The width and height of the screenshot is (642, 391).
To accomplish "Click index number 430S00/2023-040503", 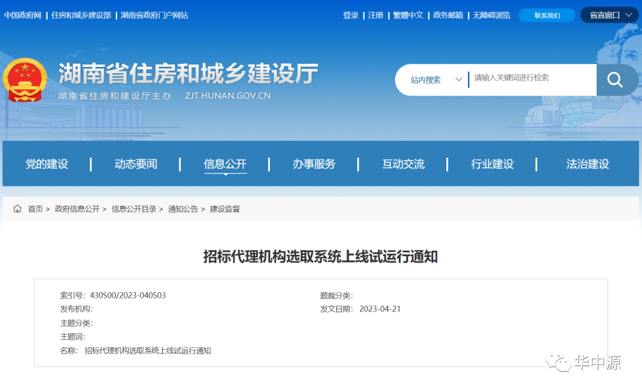I will coord(128,295).
